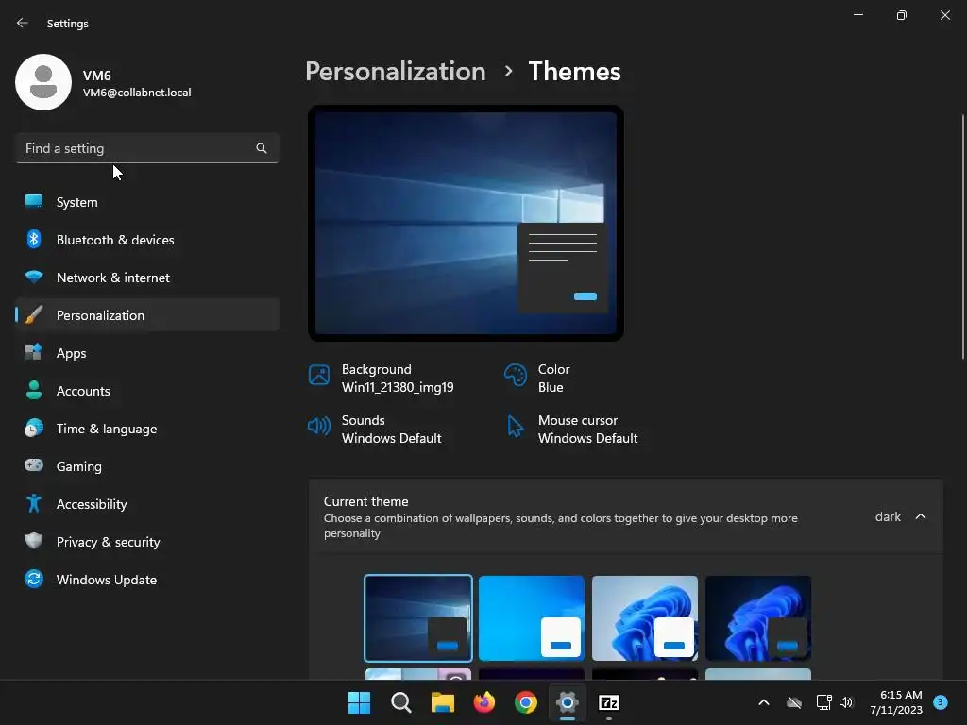Click the Settings page vertical scrollbar

pos(962,237)
